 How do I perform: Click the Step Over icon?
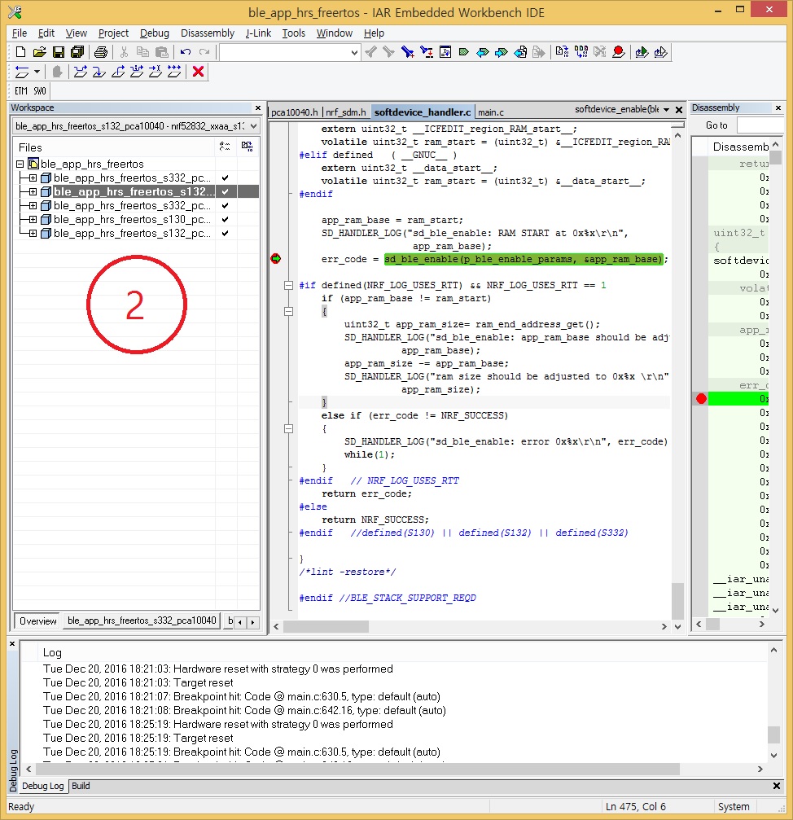click(80, 72)
